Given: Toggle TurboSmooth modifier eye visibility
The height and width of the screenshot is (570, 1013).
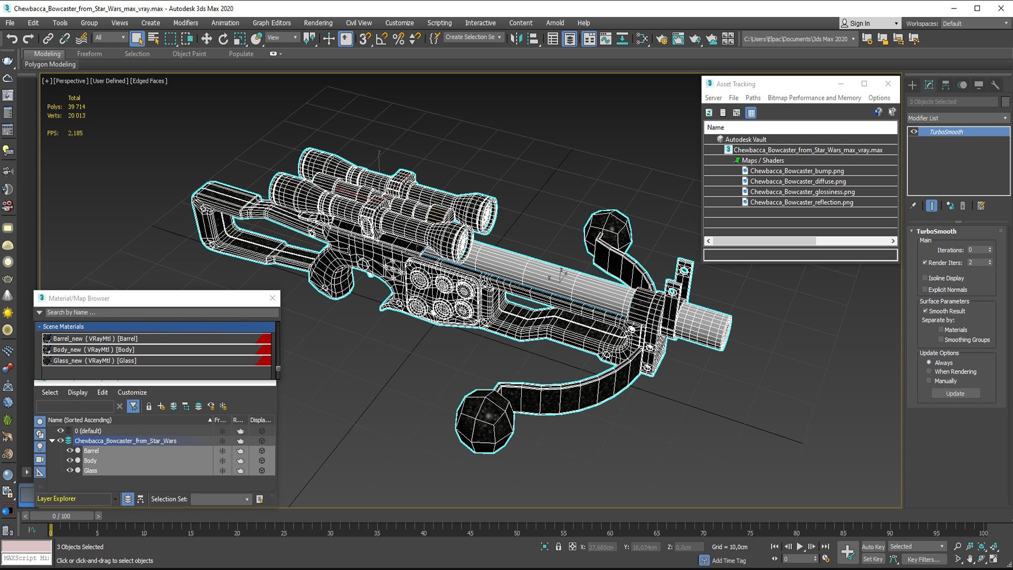Looking at the screenshot, I should (914, 132).
